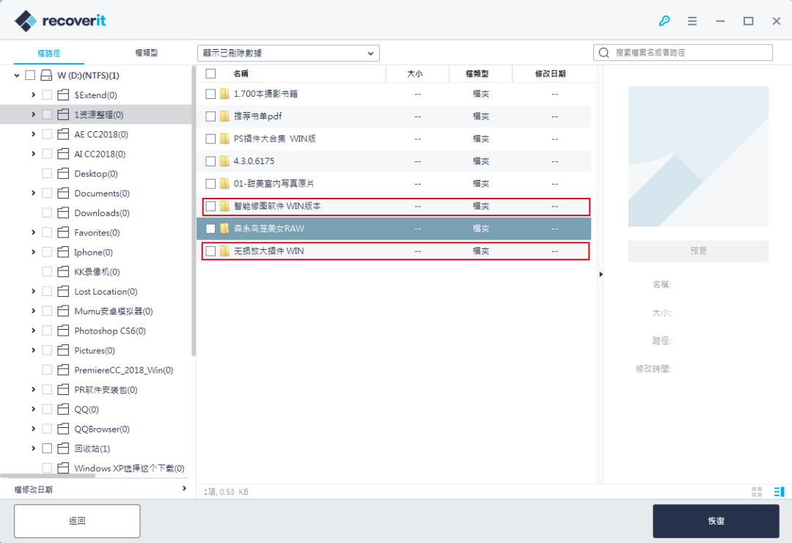Select the Mumu安卓模拟器(0) tree item
This screenshot has width=792, height=543.
pos(114,311)
